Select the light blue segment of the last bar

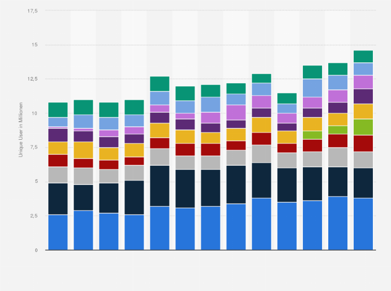click(364, 69)
